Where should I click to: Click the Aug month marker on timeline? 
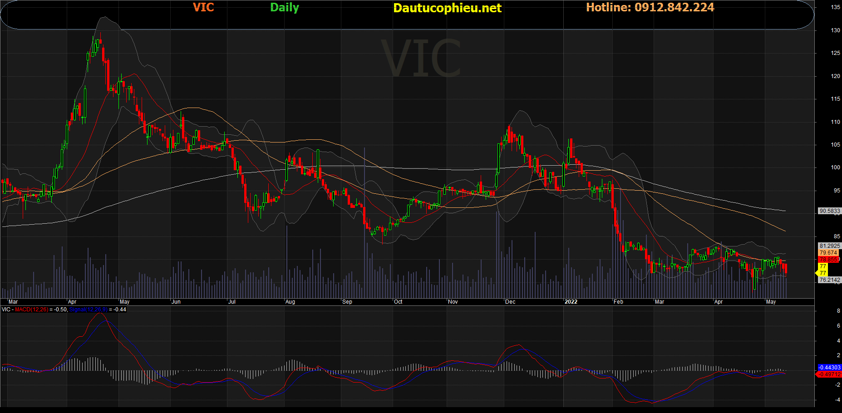click(290, 302)
